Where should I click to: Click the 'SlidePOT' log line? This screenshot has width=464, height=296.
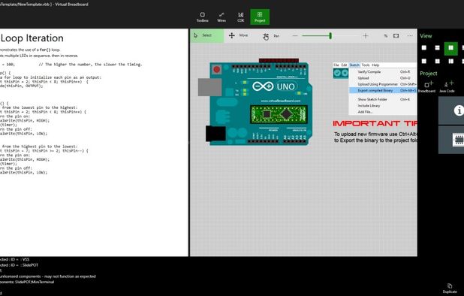pyautogui.click(x=20, y=265)
